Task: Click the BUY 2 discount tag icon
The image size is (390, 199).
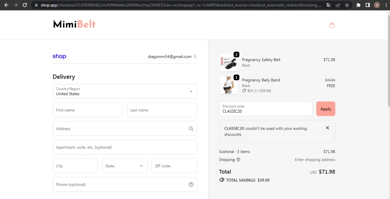Action: click(244, 91)
